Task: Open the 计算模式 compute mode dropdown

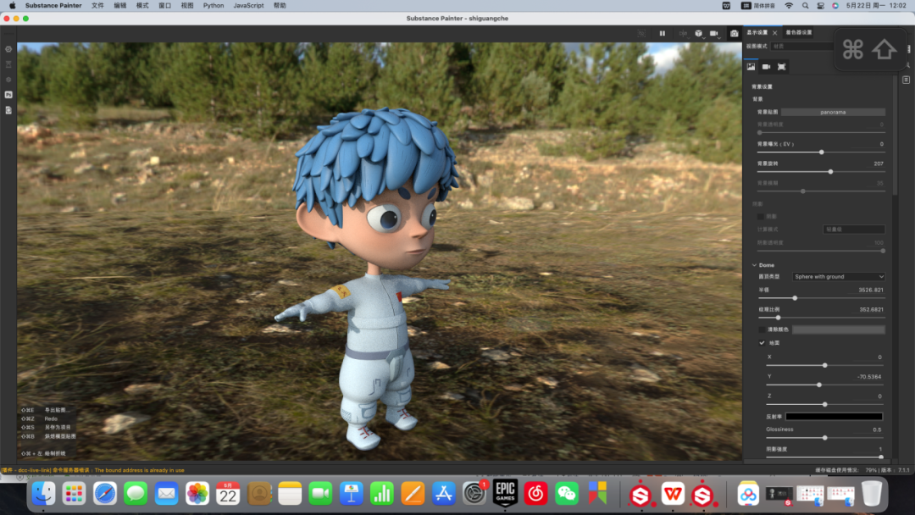Action: (854, 230)
